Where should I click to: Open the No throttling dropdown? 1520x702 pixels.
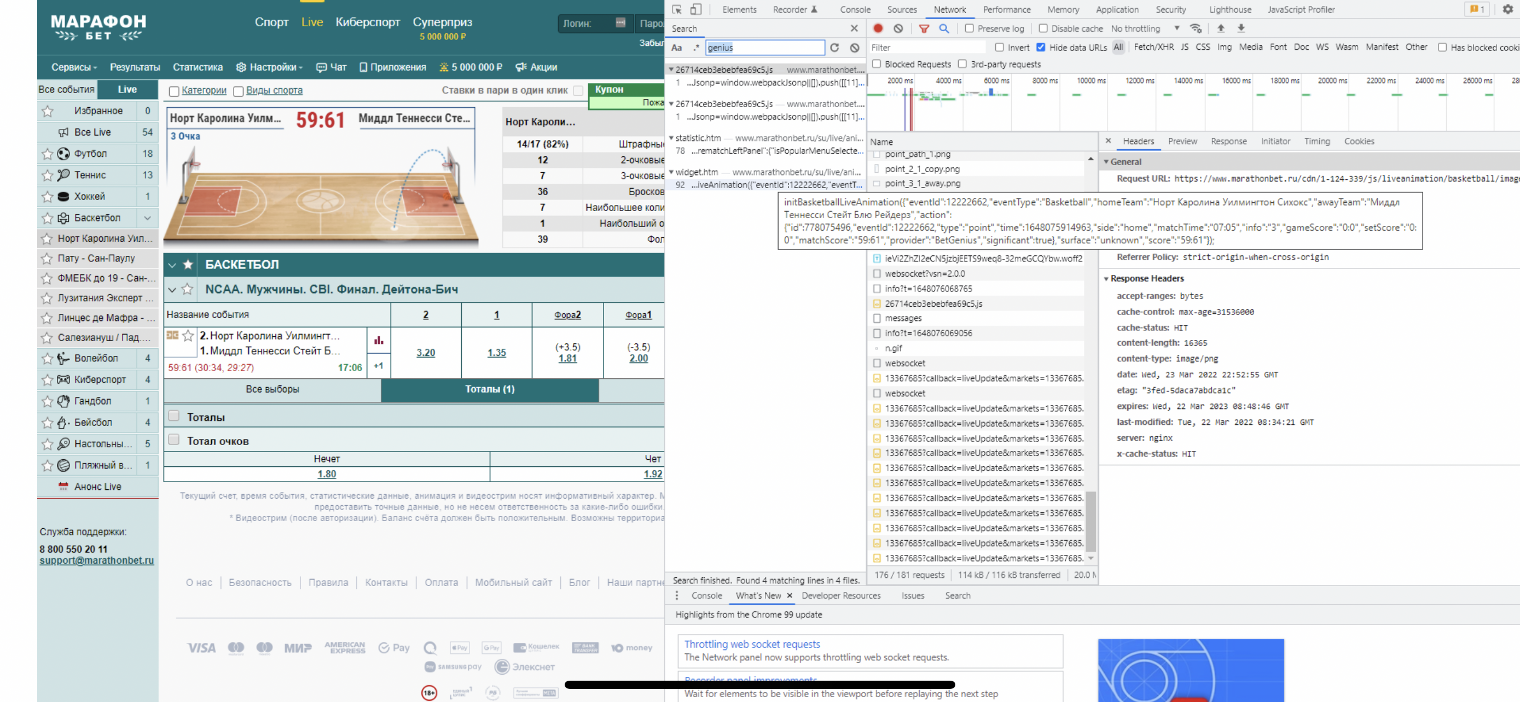[x=1145, y=28]
